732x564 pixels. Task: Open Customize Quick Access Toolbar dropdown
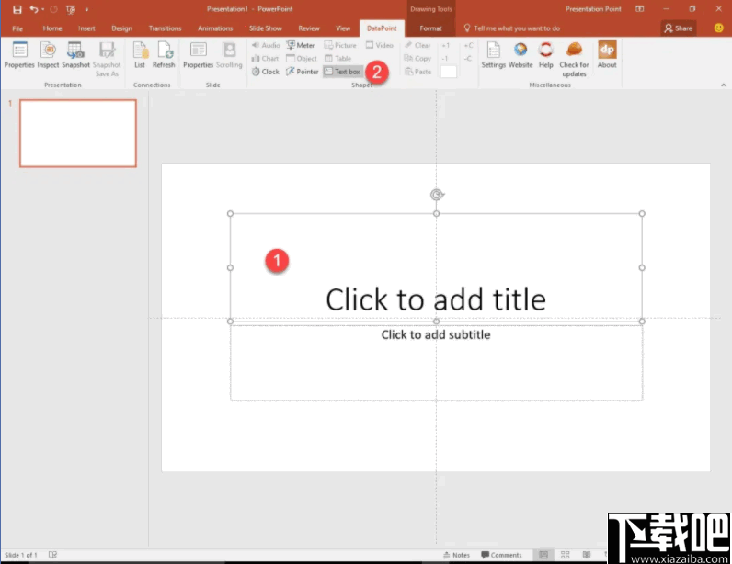pyautogui.click(x=86, y=9)
